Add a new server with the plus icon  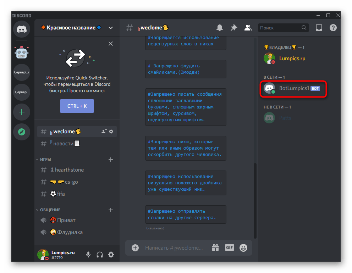click(22, 112)
